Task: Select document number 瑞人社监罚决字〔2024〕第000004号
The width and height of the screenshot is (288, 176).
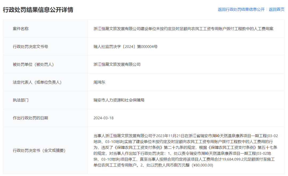Action: point(125,47)
